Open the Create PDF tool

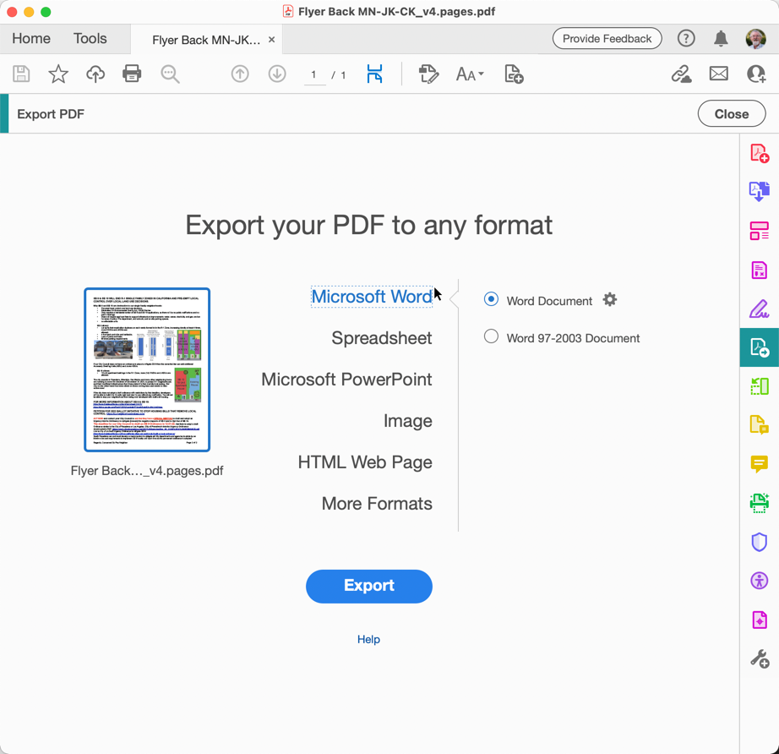click(758, 153)
